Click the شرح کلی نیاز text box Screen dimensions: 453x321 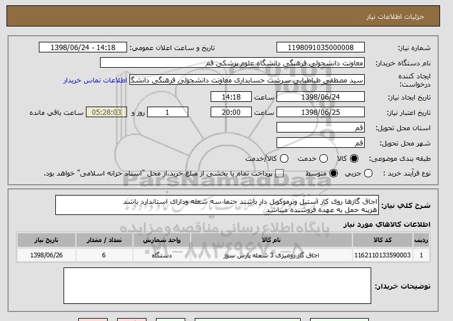click(x=217, y=205)
